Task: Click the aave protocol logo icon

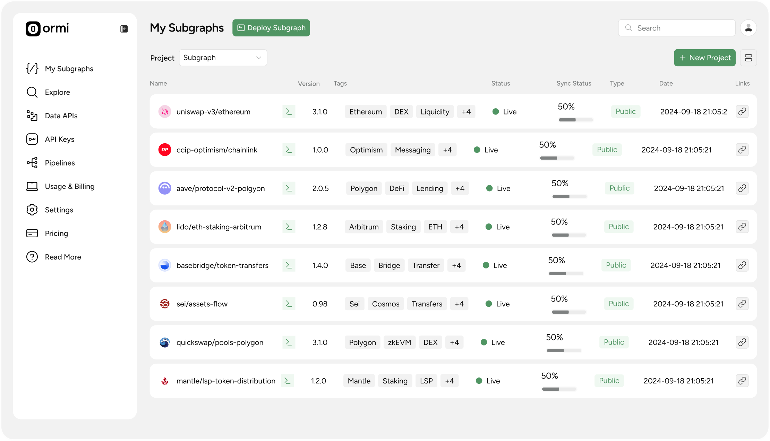Action: pyautogui.click(x=165, y=188)
